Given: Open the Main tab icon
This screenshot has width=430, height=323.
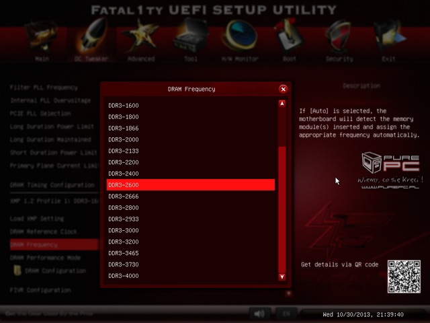Looking at the screenshot, I should coord(42,38).
